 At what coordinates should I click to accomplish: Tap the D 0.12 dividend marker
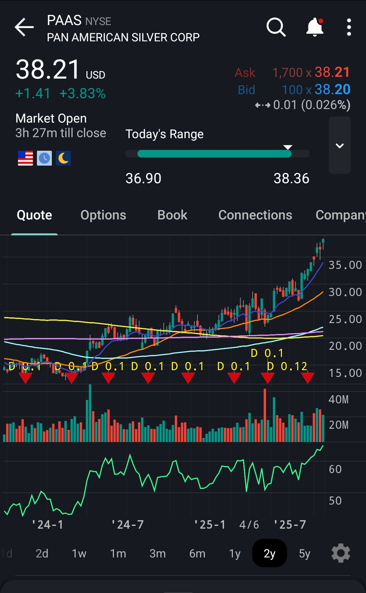pyautogui.click(x=287, y=366)
